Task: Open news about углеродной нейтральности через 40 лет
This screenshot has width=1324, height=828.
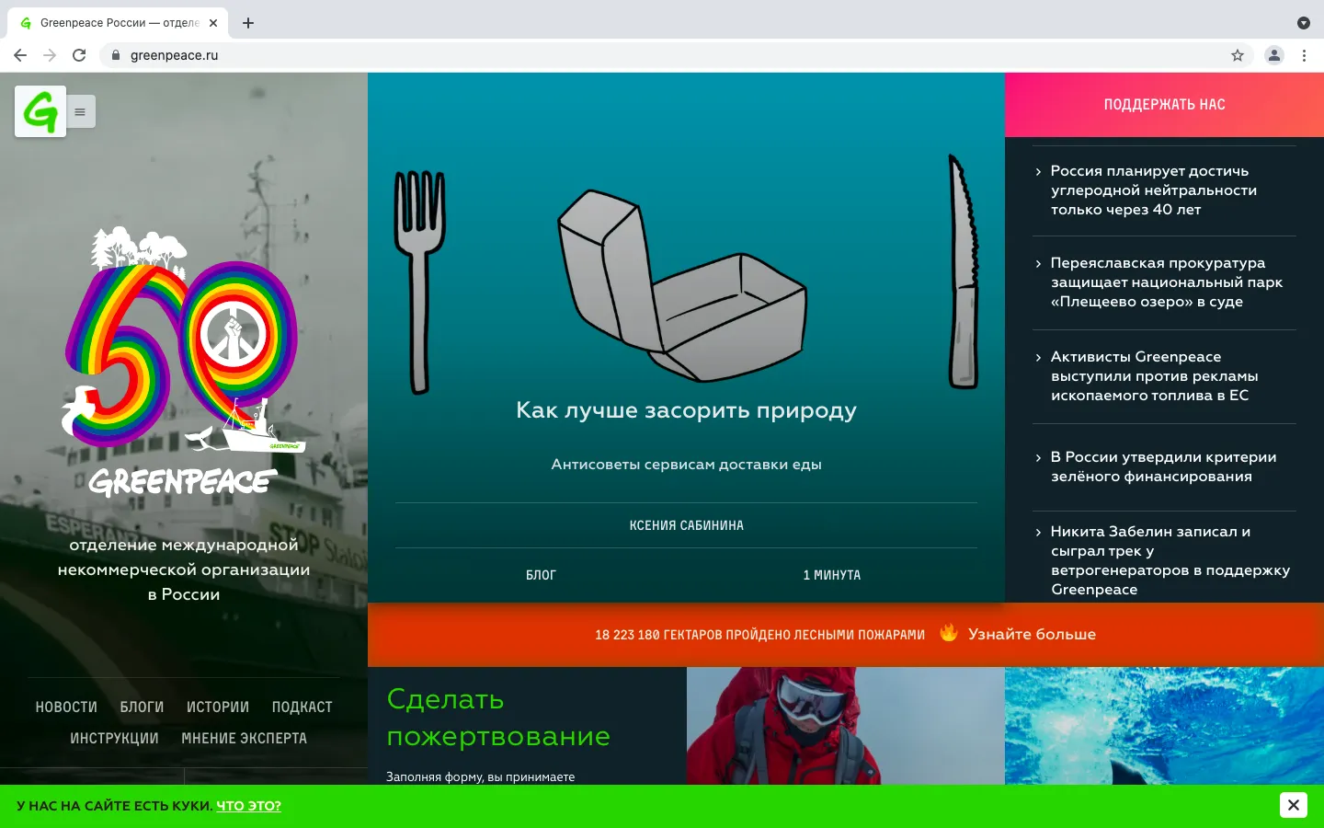Action: [1154, 190]
